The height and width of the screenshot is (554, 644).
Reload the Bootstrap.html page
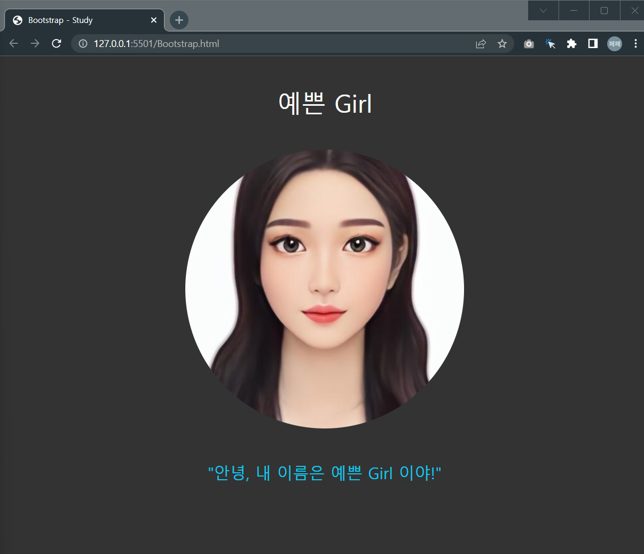click(56, 43)
